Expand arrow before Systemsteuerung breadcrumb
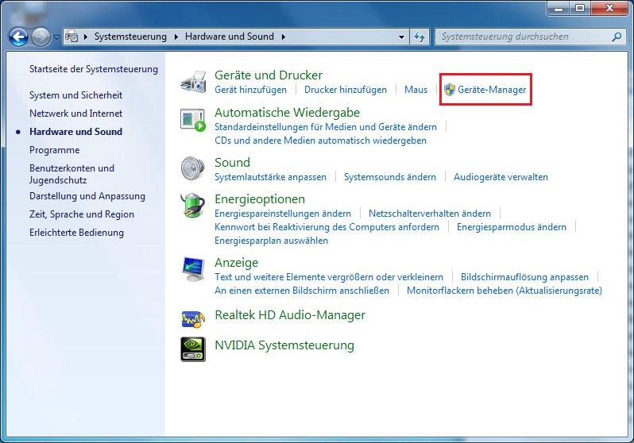Viewport: 634px width, 443px height. pyautogui.click(x=86, y=37)
